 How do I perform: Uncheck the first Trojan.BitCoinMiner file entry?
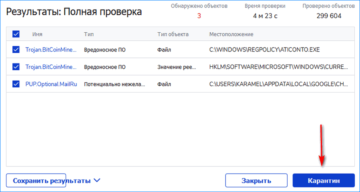(16, 50)
